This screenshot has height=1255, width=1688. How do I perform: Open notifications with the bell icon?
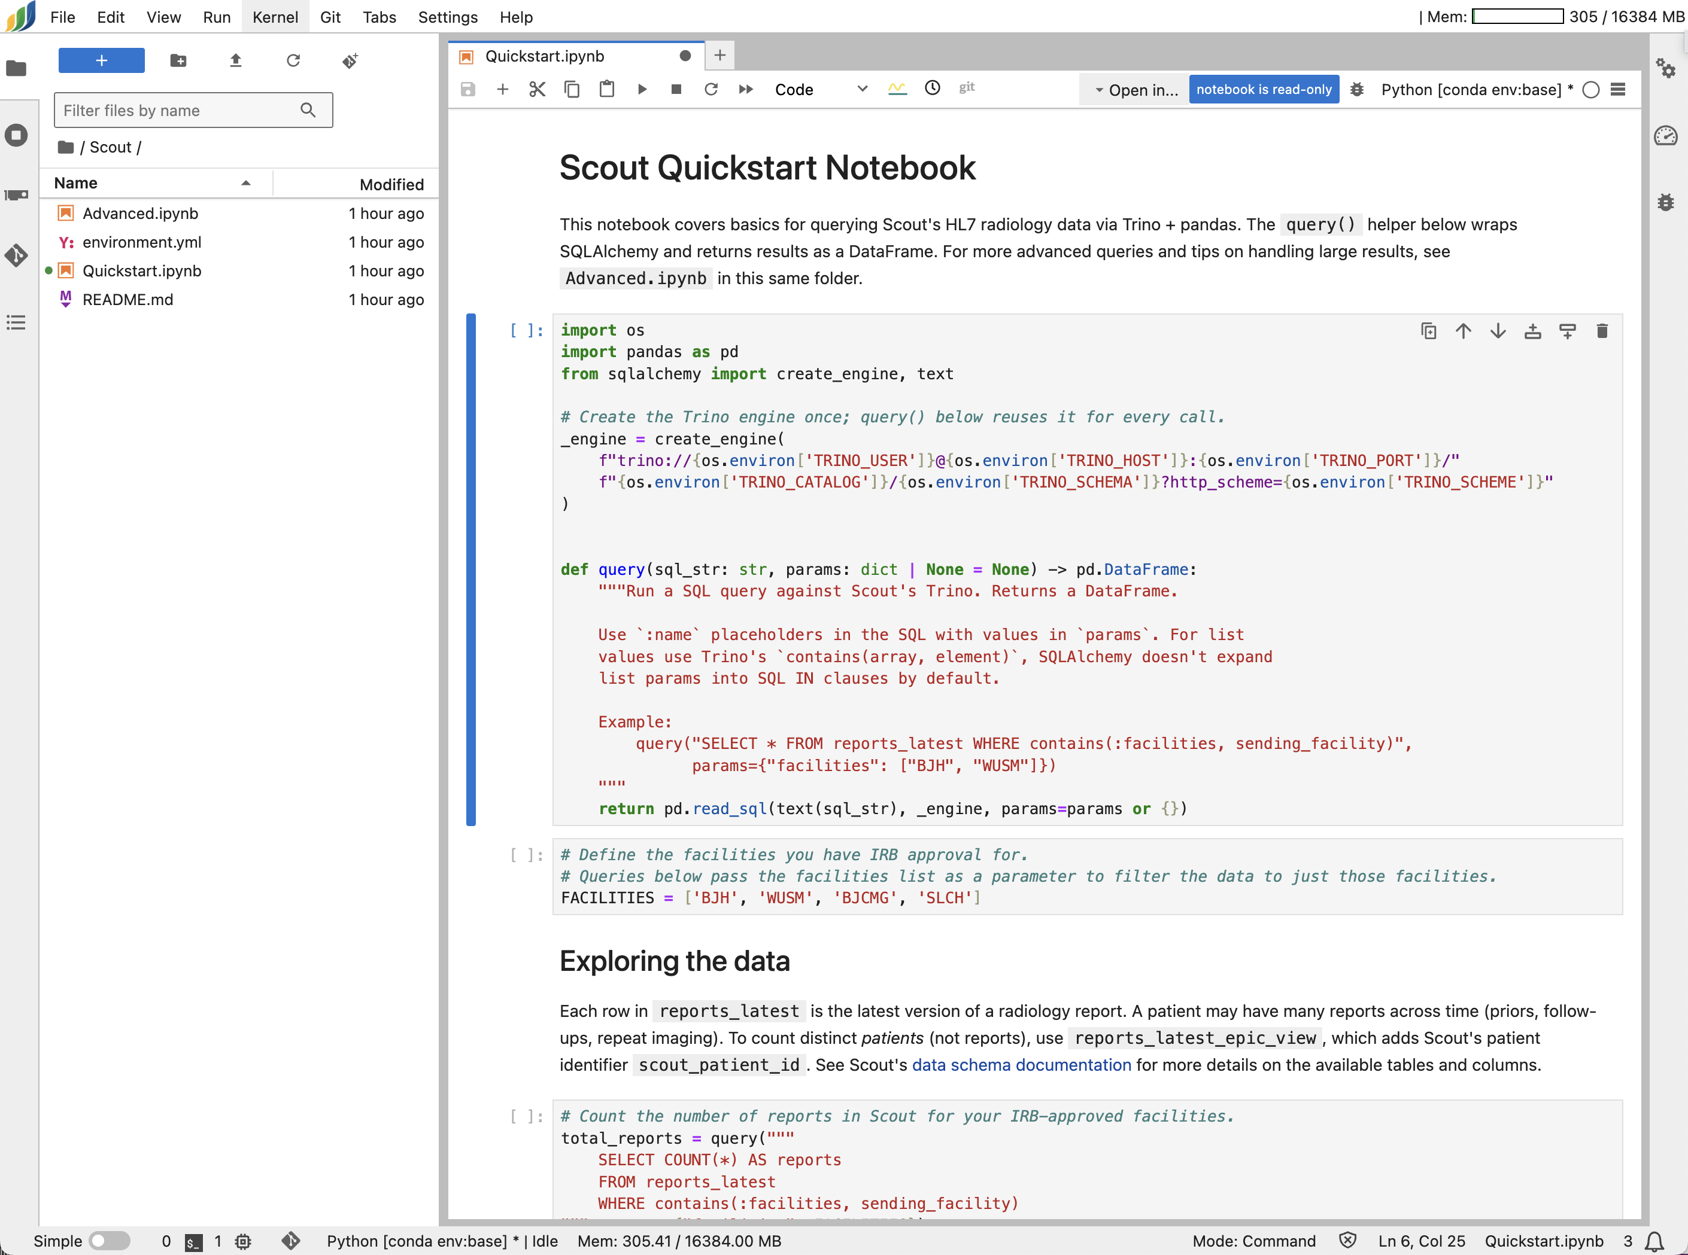click(x=1654, y=1241)
